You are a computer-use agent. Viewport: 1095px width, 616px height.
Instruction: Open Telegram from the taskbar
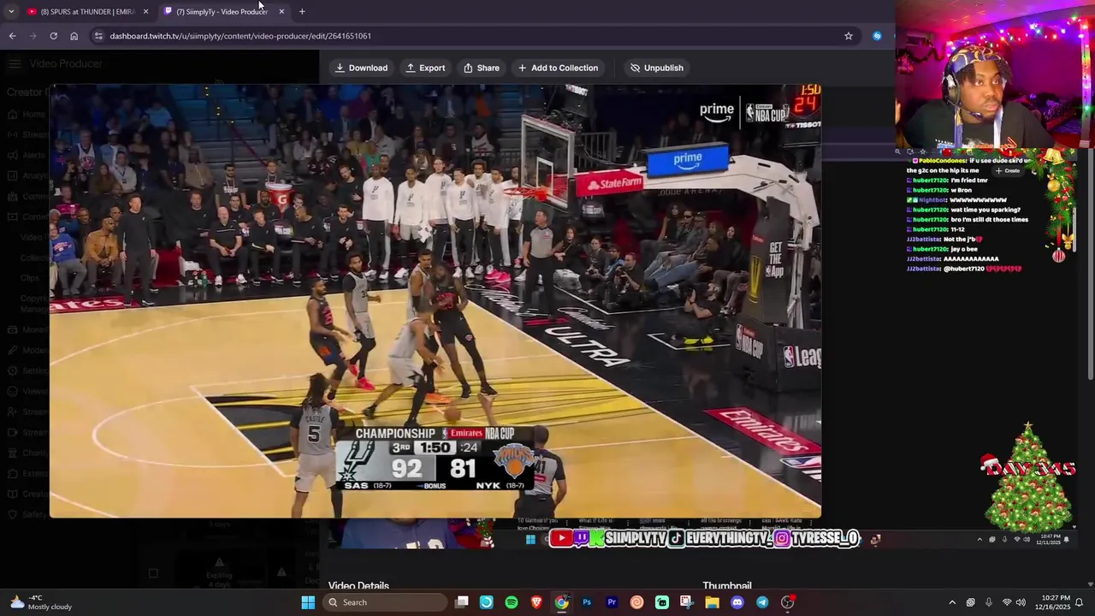(762, 602)
